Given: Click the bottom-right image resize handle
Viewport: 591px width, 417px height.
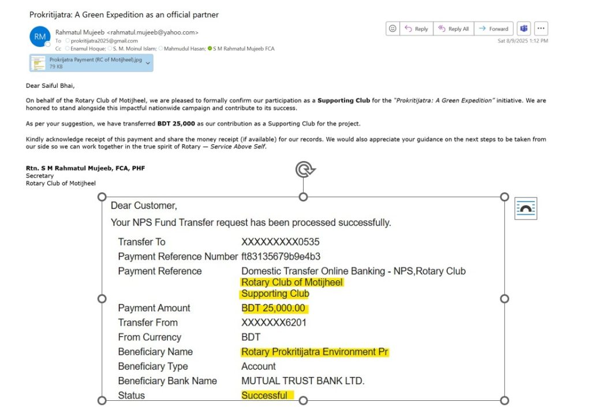Looking at the screenshot, I should [504, 400].
